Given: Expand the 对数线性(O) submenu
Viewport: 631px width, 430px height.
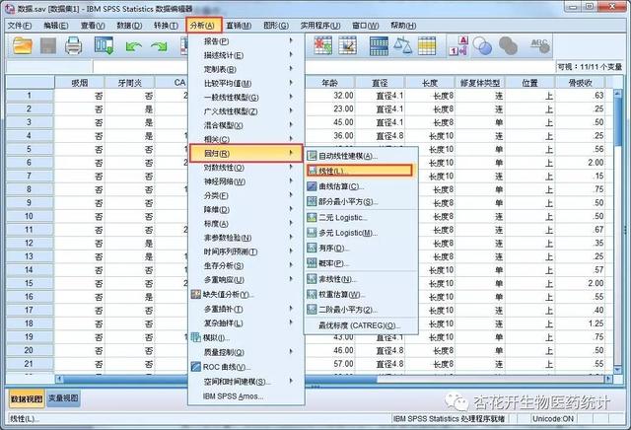Looking at the screenshot, I should click(x=245, y=168).
